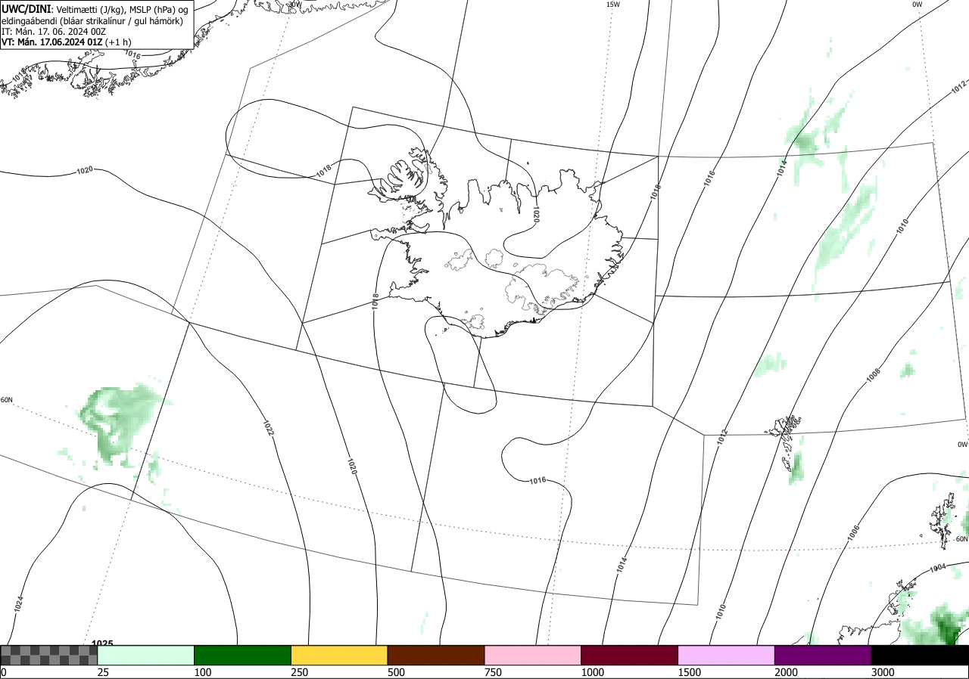
Task: Click the legend tick value "750"
Action: (493, 672)
